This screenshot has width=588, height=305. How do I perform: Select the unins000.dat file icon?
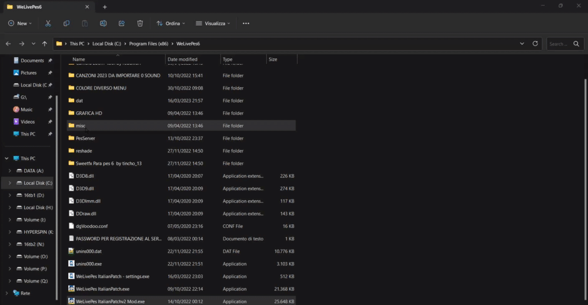pos(71,251)
